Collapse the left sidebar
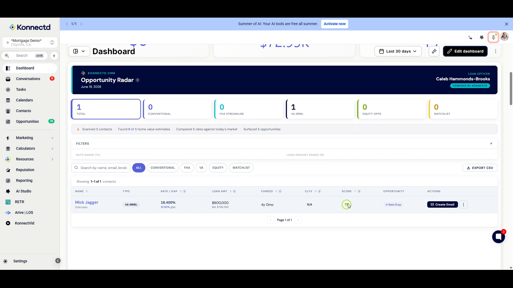Image resolution: width=513 pixels, height=288 pixels. 58,261
